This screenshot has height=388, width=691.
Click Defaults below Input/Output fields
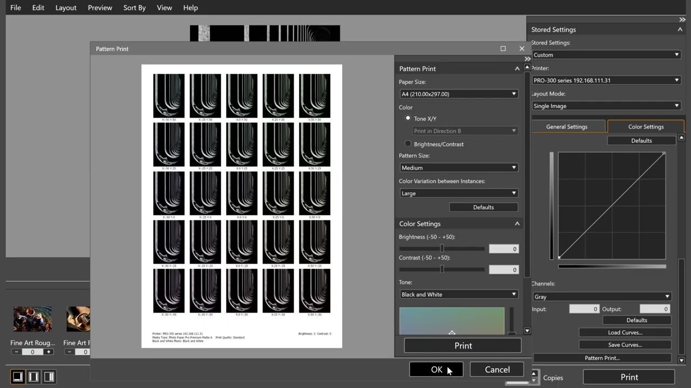click(636, 320)
